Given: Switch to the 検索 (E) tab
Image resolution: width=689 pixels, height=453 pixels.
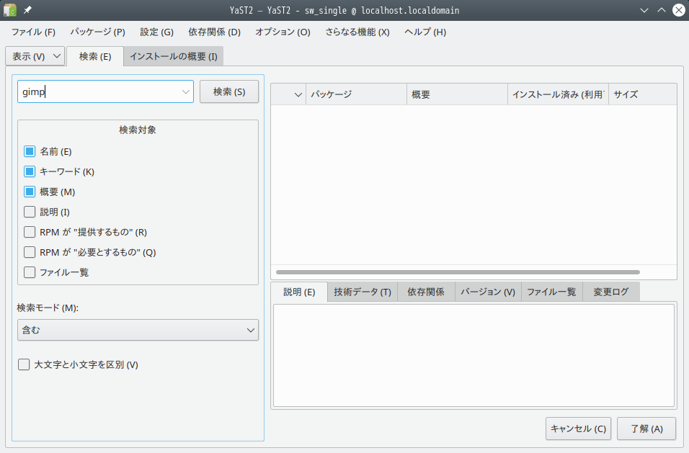Looking at the screenshot, I should tap(95, 57).
